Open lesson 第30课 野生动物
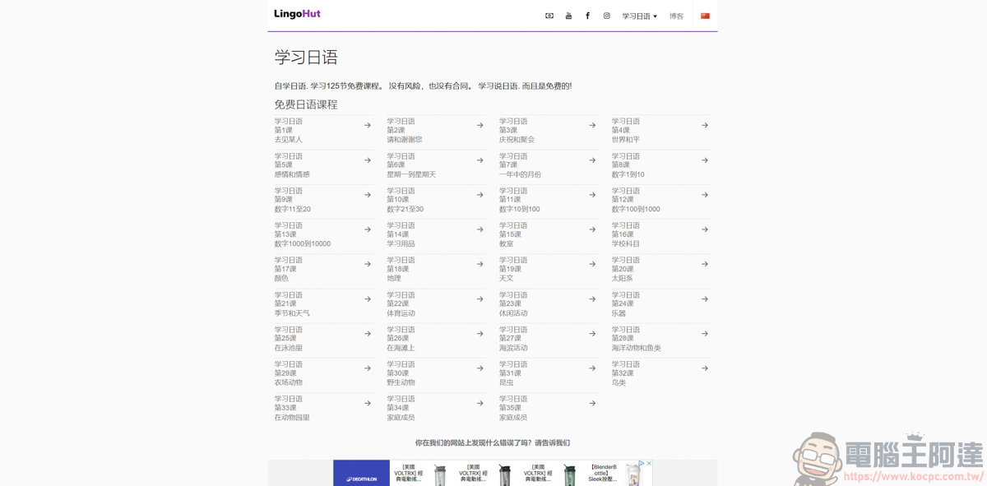 coord(435,373)
